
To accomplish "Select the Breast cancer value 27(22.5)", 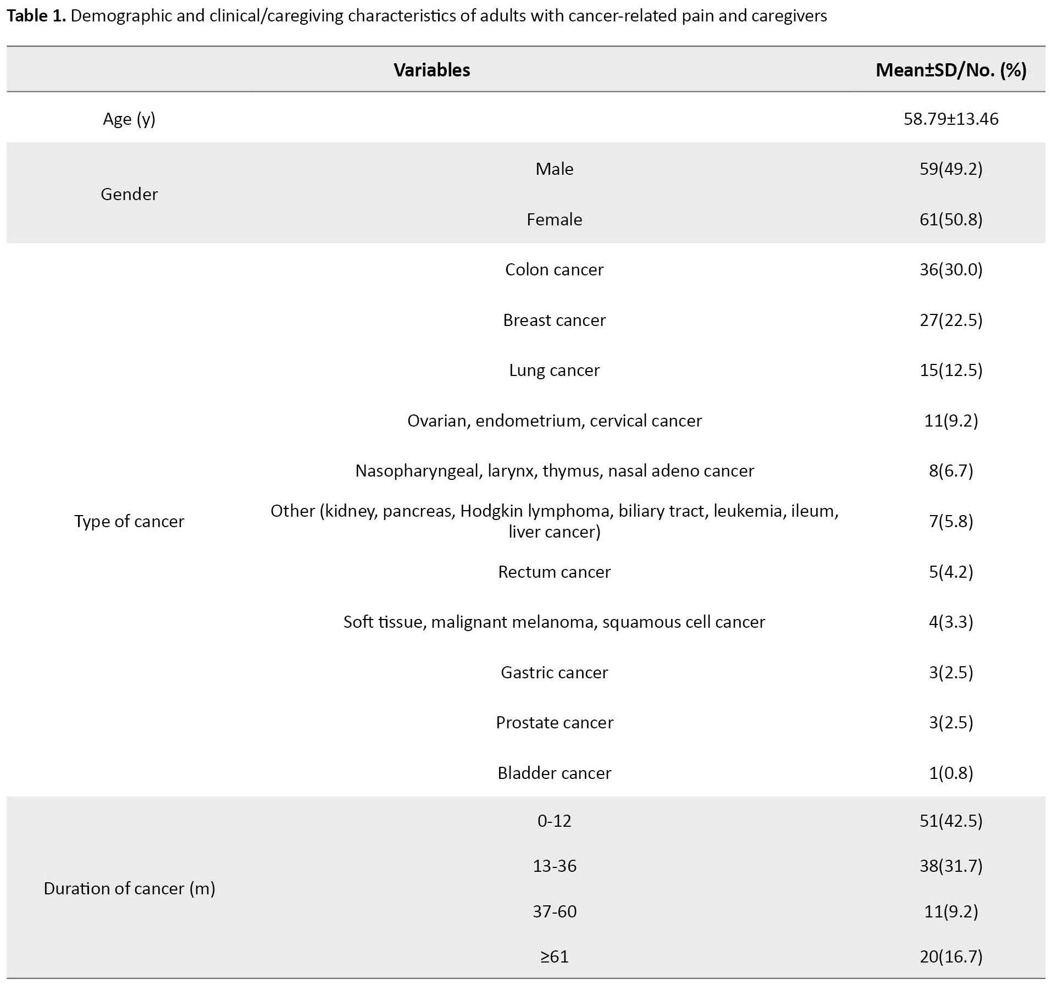I will (x=950, y=320).
